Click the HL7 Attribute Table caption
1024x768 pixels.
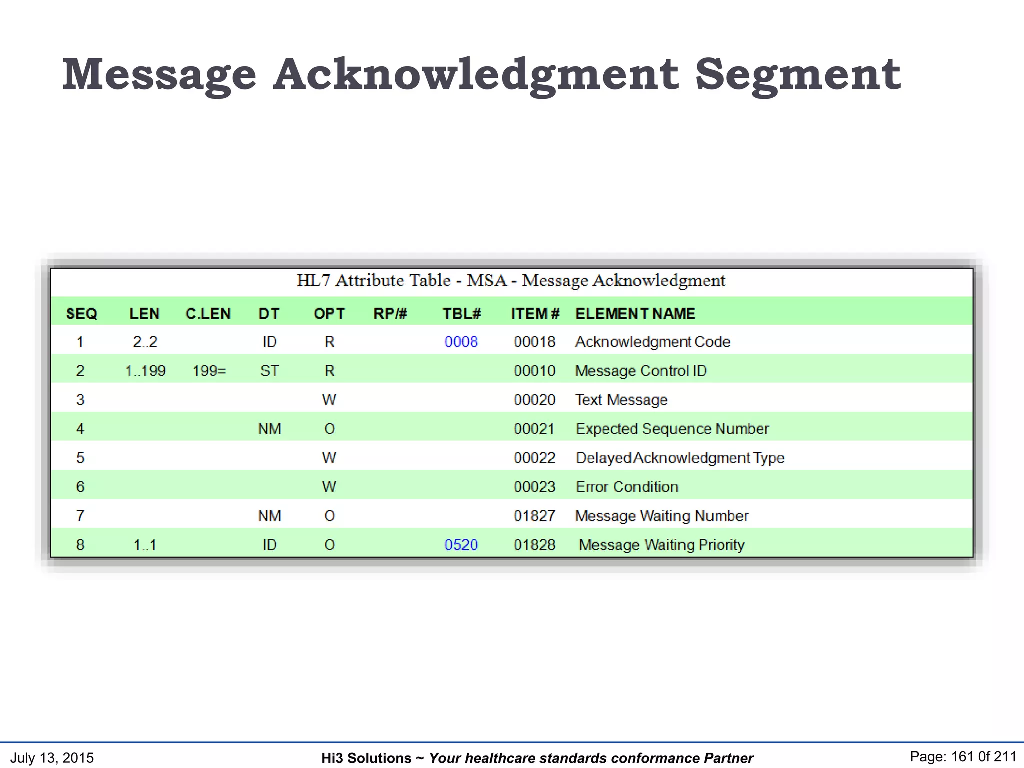tap(511, 281)
